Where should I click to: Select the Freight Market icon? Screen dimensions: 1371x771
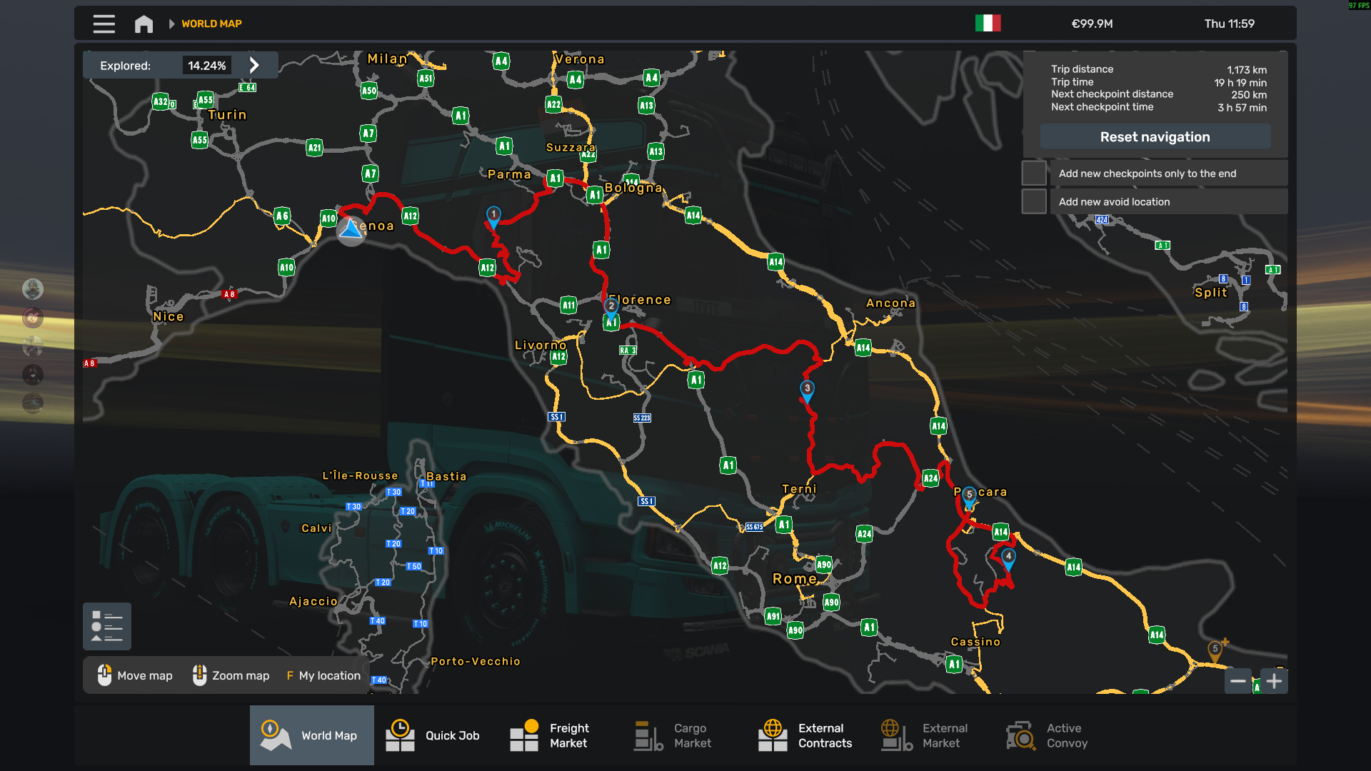pyautogui.click(x=523, y=735)
